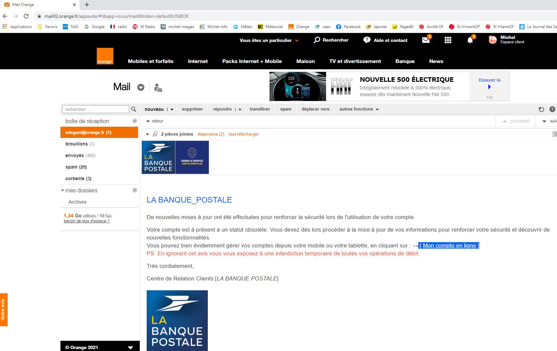The width and height of the screenshot is (557, 351).
Task: Mark message as spam
Action: (286, 109)
